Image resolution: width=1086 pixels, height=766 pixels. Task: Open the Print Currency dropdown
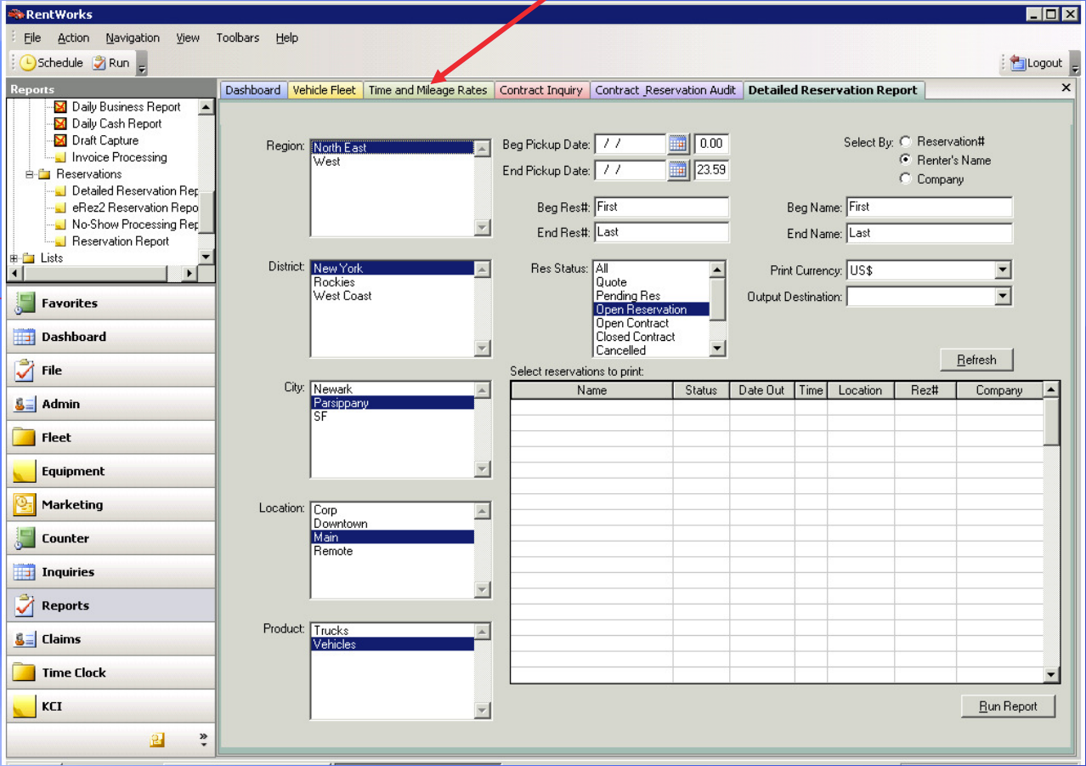[x=1003, y=270]
